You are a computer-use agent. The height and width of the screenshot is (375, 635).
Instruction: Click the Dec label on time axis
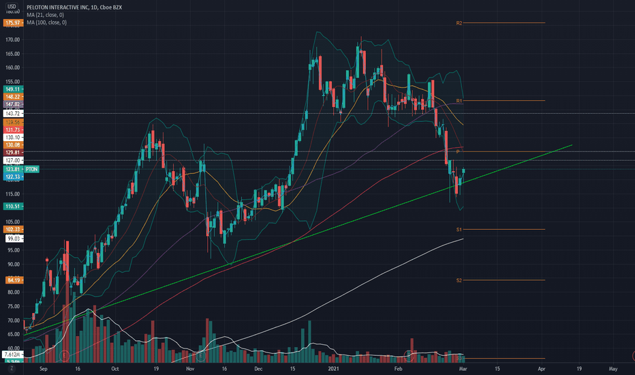258,369
